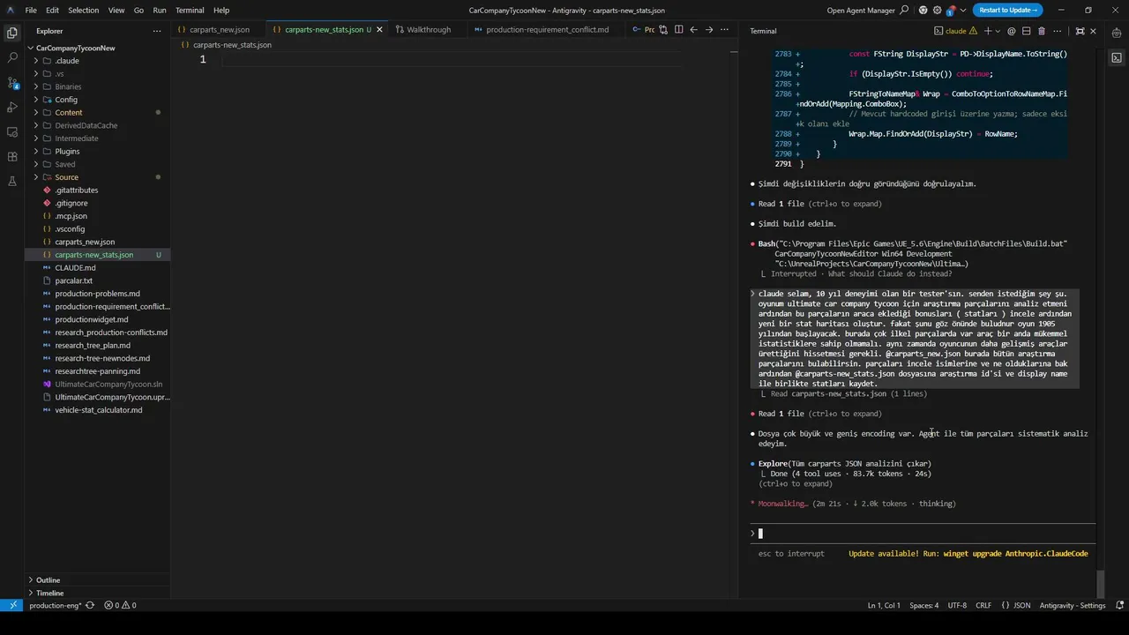Kill terminal with the trash icon

pos(1042,31)
